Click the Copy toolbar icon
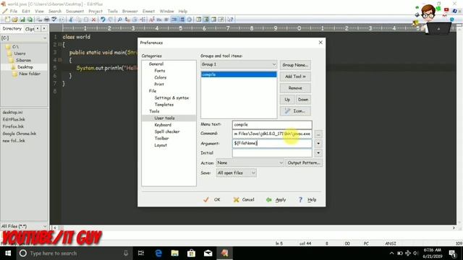 78,19
